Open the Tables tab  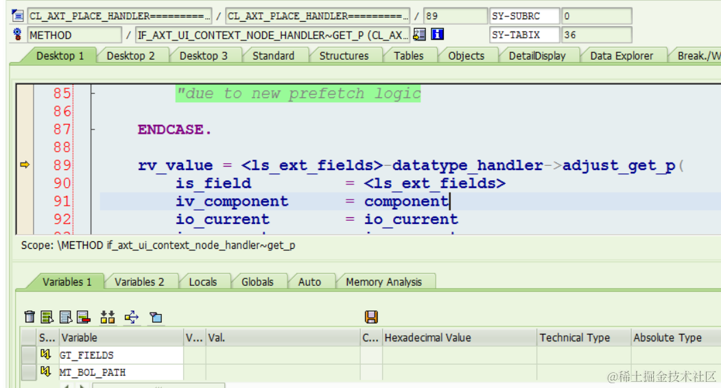[x=408, y=56]
